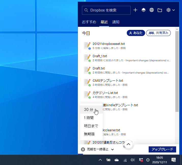Viewport: 182px width, 165px height.
Task: Click the magnifier icon in search box
Action: click(86, 10)
